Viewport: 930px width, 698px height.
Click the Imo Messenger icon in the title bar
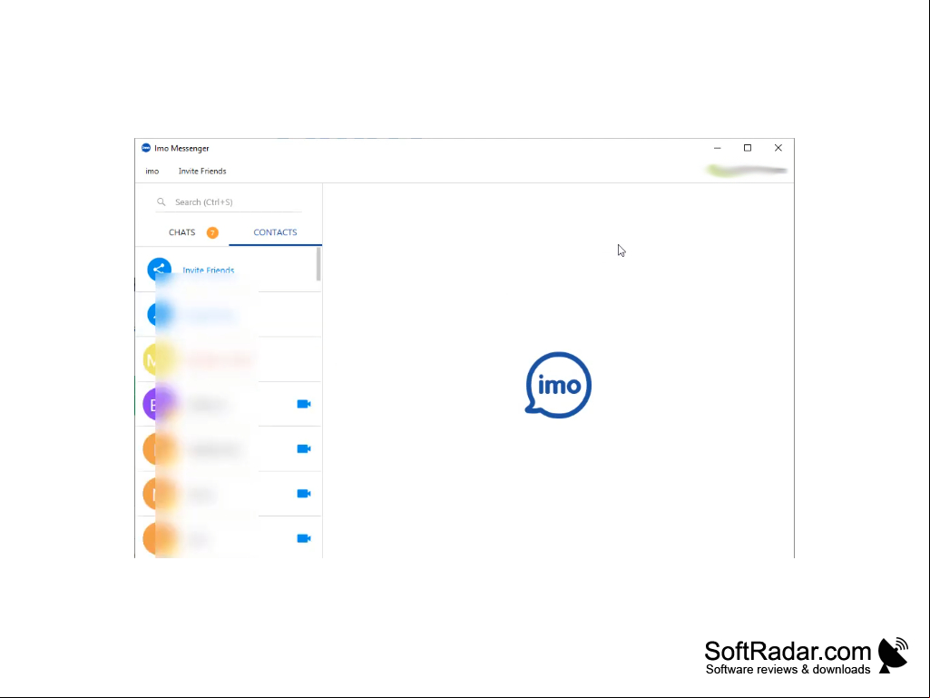(x=146, y=148)
